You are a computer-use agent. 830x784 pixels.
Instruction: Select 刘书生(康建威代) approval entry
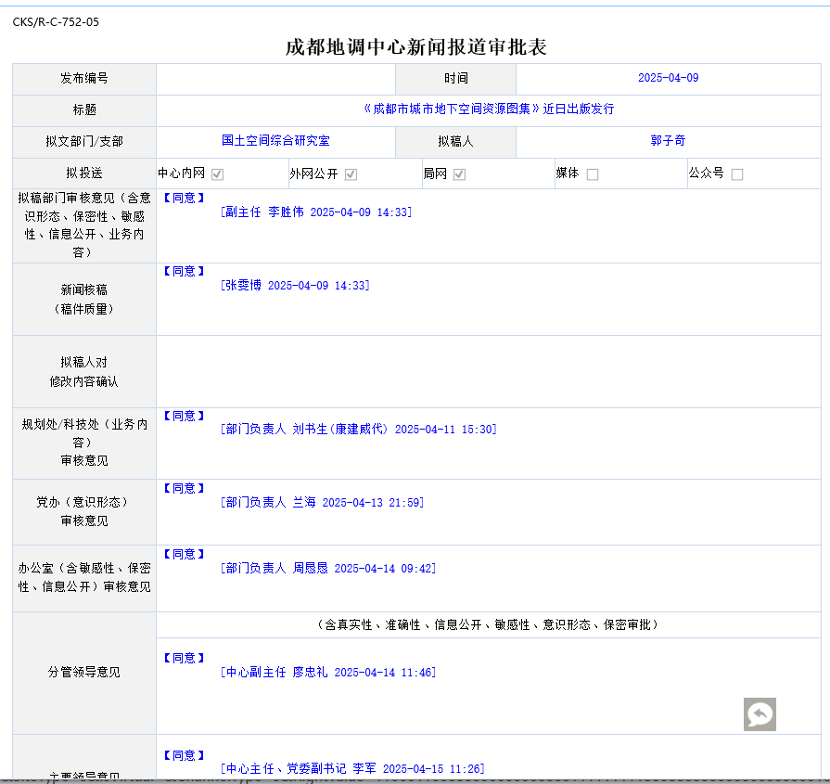pos(358,430)
